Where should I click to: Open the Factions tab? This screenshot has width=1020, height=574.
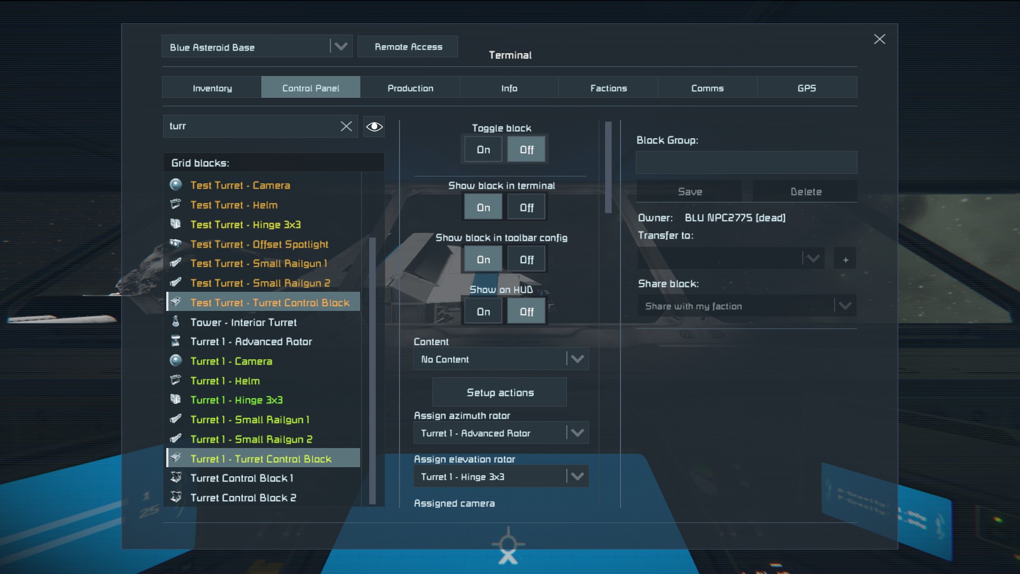click(x=608, y=88)
